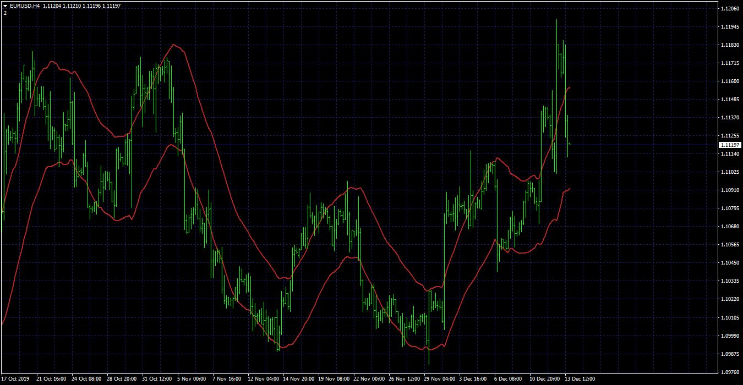Screen dimensions: 743x385
Task: Click the 1.11600 price axis label
Action: (730, 81)
